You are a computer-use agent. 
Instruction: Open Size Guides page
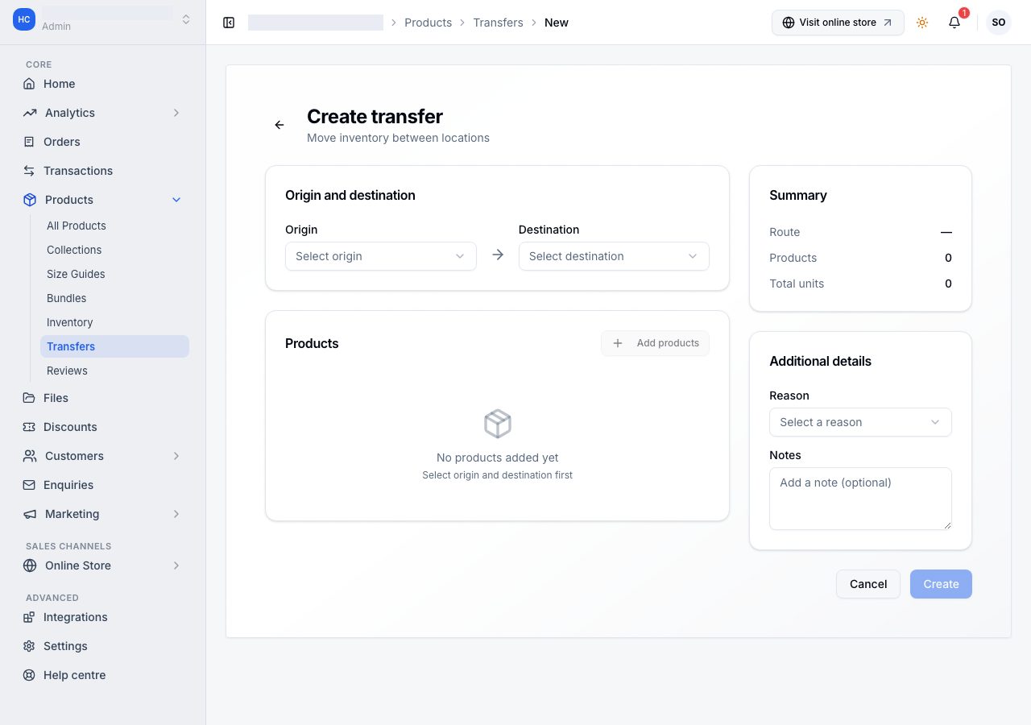114,274
